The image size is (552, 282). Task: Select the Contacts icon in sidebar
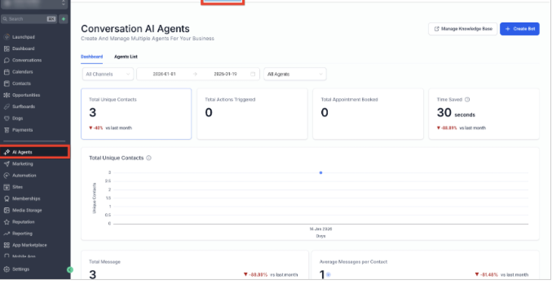pyautogui.click(x=7, y=84)
